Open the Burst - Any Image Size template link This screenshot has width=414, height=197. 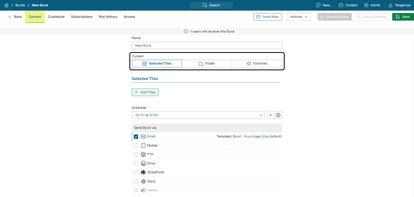point(257,136)
